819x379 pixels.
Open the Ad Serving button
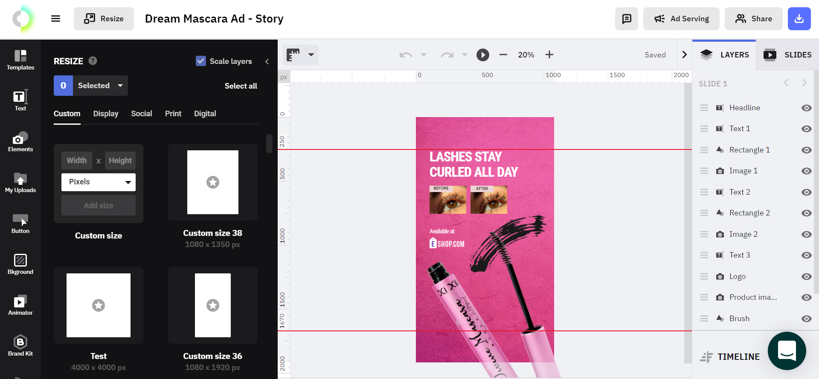pyautogui.click(x=681, y=19)
